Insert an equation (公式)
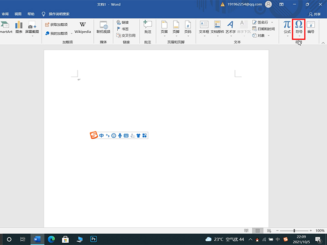 (287, 29)
